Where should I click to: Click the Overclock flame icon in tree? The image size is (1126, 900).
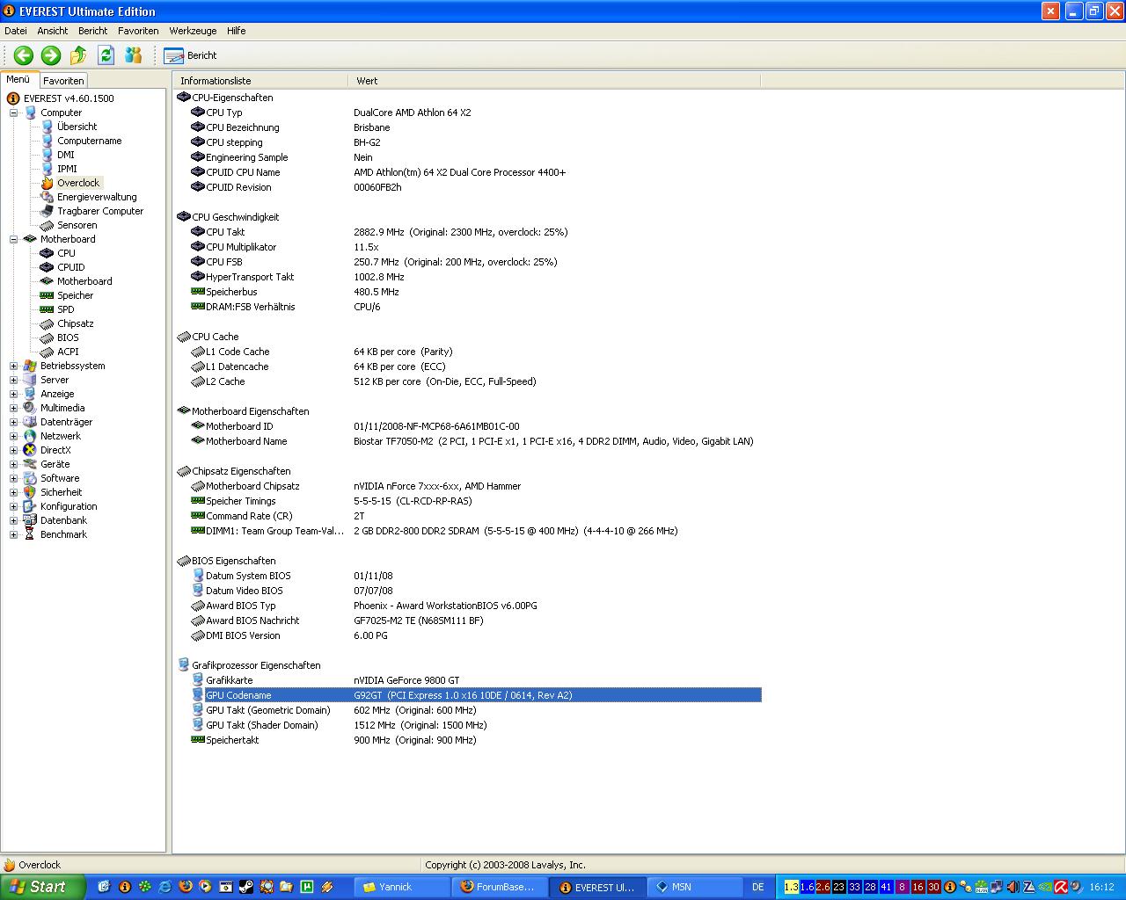click(47, 183)
